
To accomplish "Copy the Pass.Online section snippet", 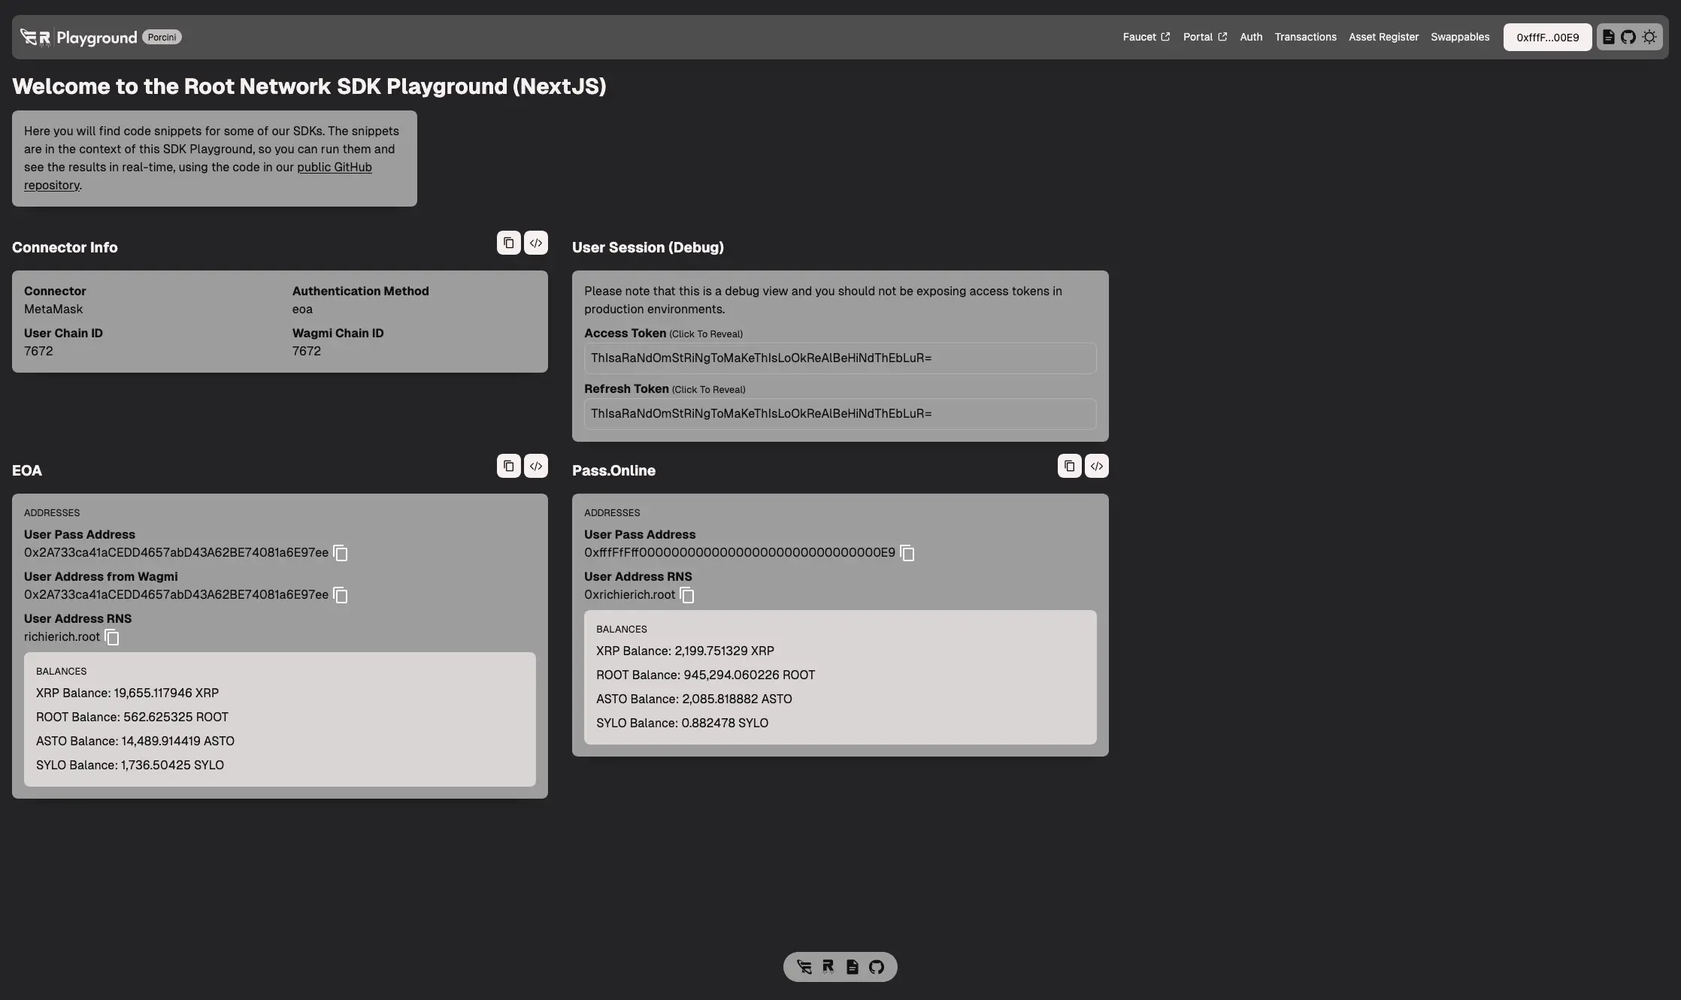I will click(x=1070, y=466).
